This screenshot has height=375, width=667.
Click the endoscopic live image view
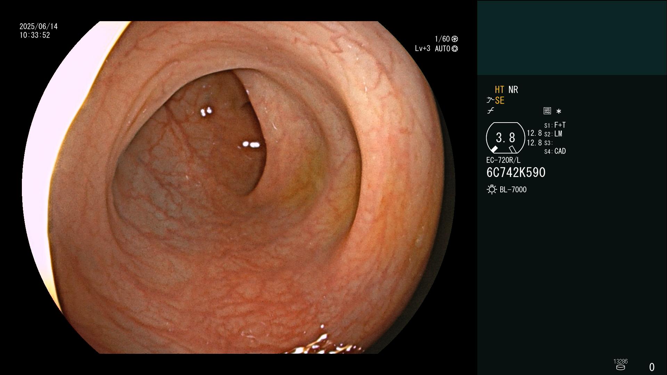238,187
